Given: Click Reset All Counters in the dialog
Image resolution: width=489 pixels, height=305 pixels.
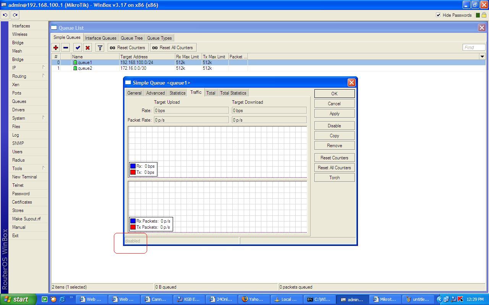Looking at the screenshot, I should point(334,168).
